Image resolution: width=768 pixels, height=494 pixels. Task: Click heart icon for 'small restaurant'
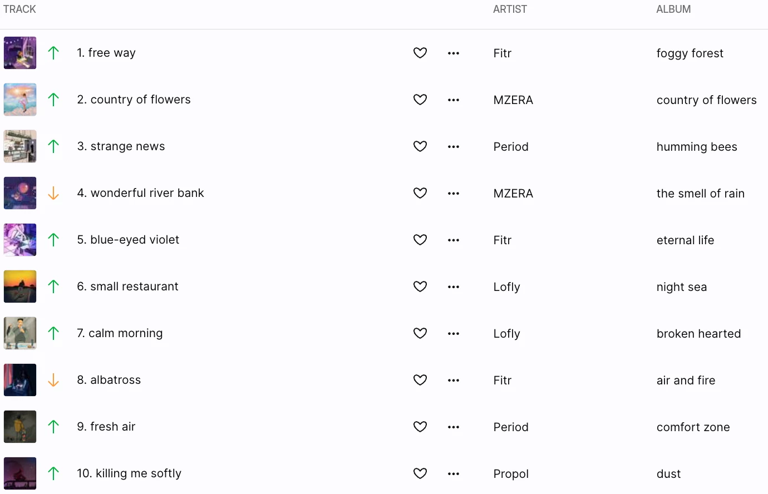420,286
